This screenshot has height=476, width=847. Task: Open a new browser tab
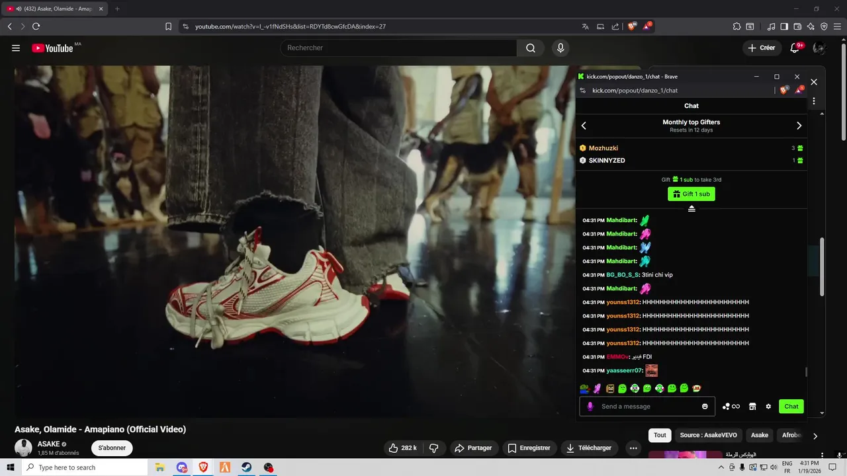[117, 9]
